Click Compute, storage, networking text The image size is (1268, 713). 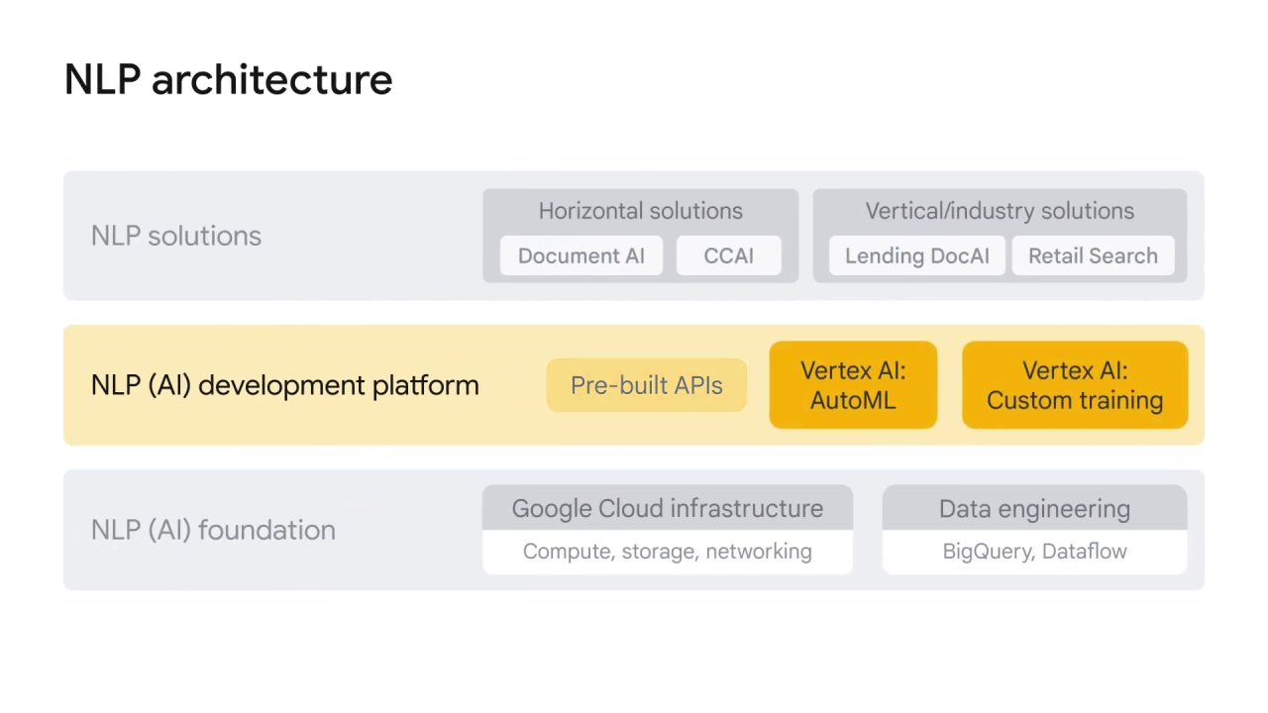tap(668, 552)
